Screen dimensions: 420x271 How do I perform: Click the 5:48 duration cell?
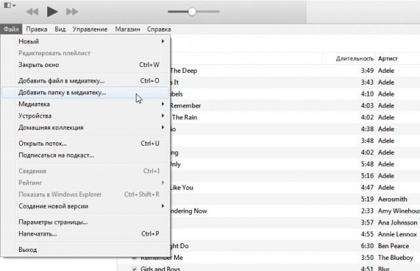click(367, 164)
